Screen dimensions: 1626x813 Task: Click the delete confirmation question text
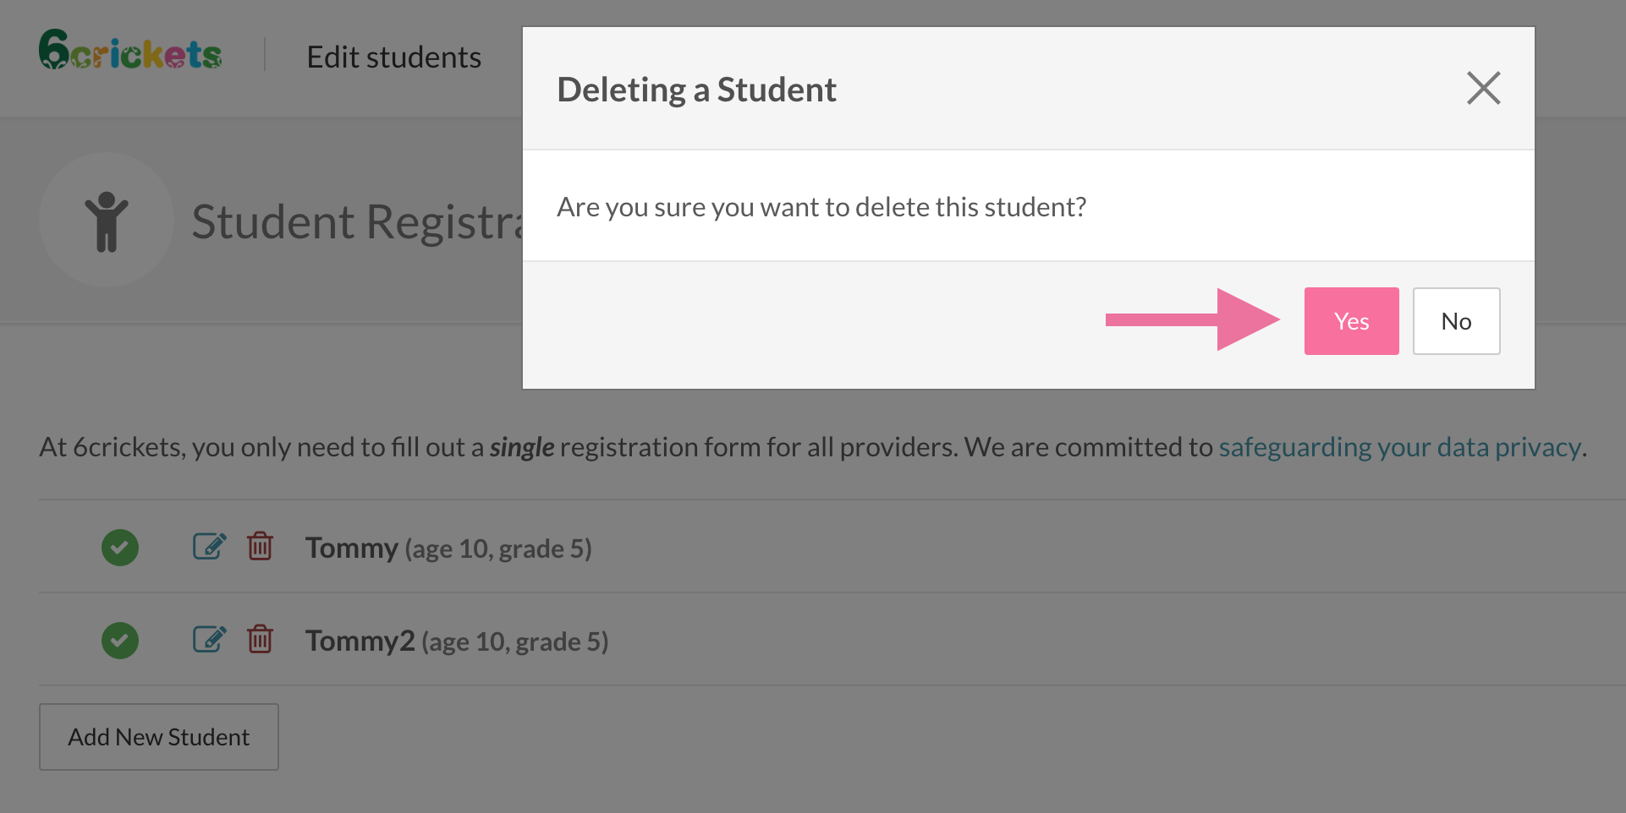[821, 207]
